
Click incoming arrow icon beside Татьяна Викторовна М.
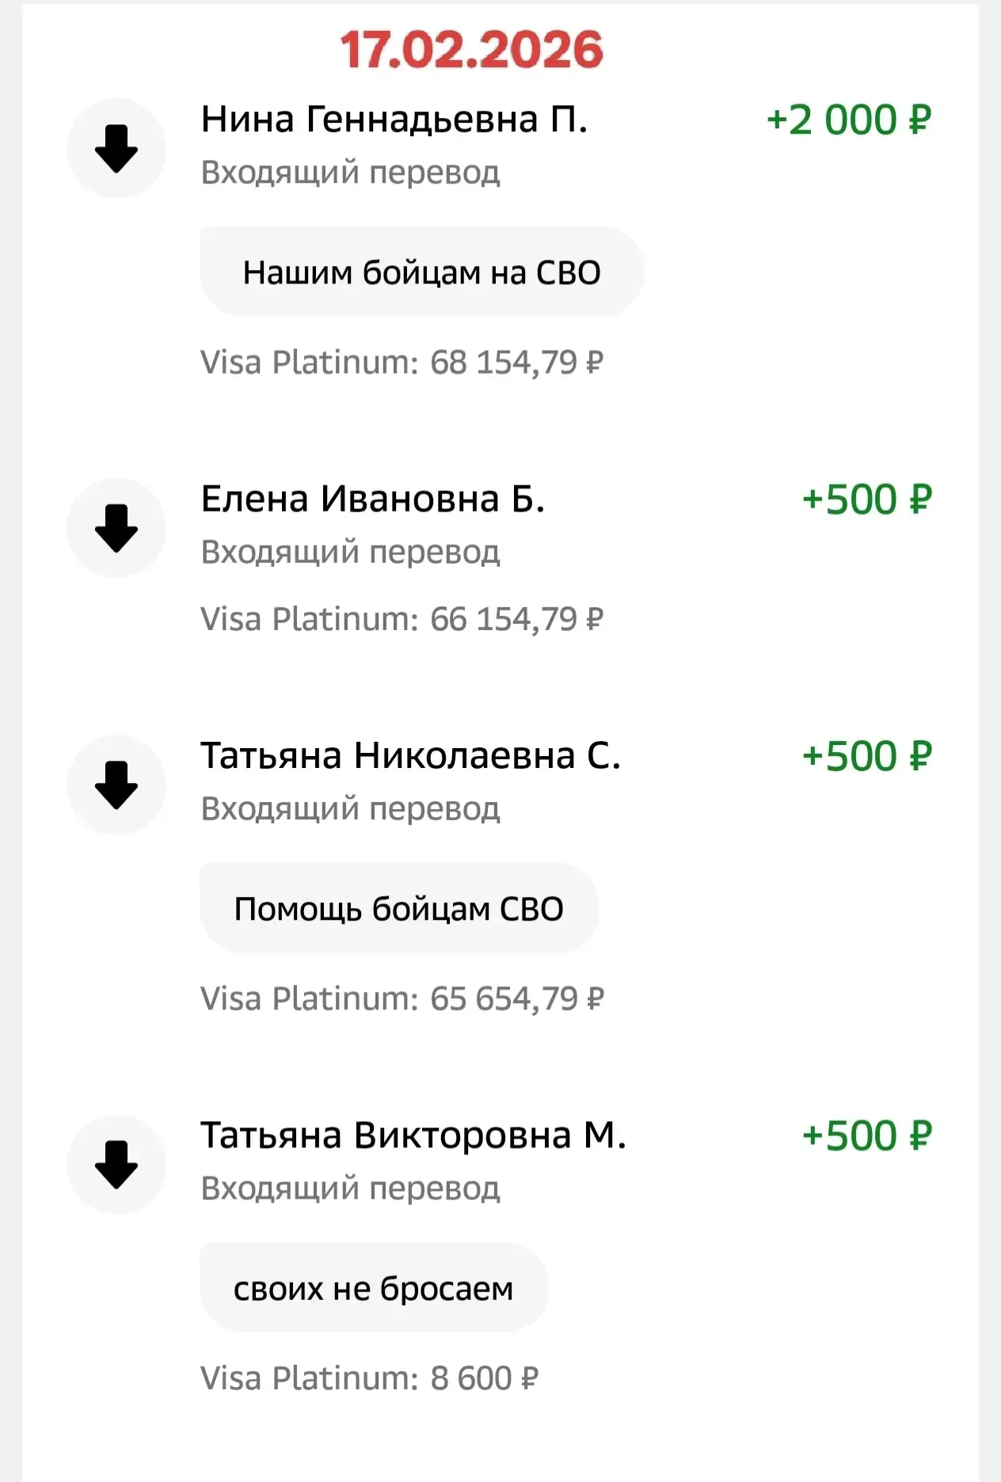pos(116,1165)
